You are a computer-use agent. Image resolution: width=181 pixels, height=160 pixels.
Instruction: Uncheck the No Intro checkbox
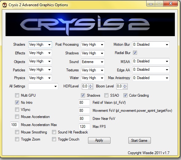(x=17, y=103)
